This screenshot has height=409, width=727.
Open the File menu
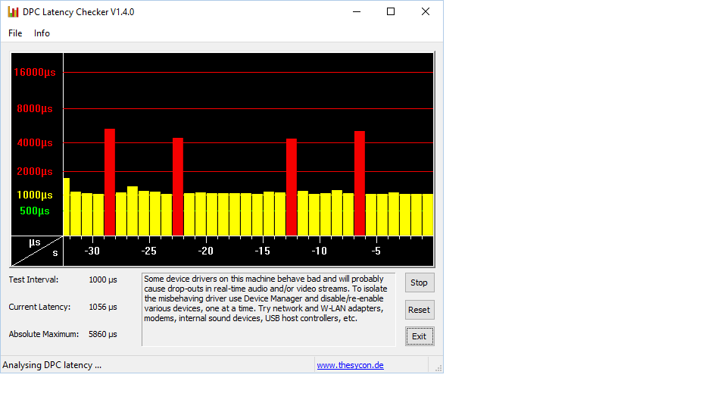pos(15,33)
